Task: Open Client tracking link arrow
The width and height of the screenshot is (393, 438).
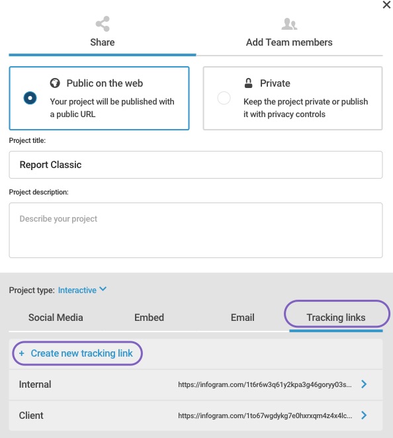Action: (364, 416)
